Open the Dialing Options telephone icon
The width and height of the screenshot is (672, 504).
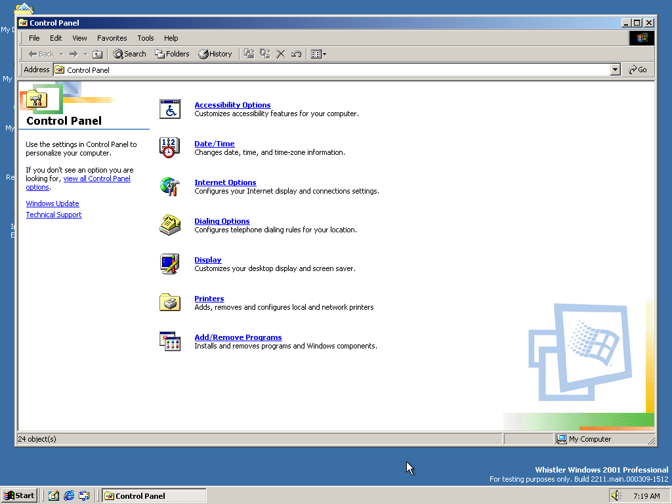(170, 225)
